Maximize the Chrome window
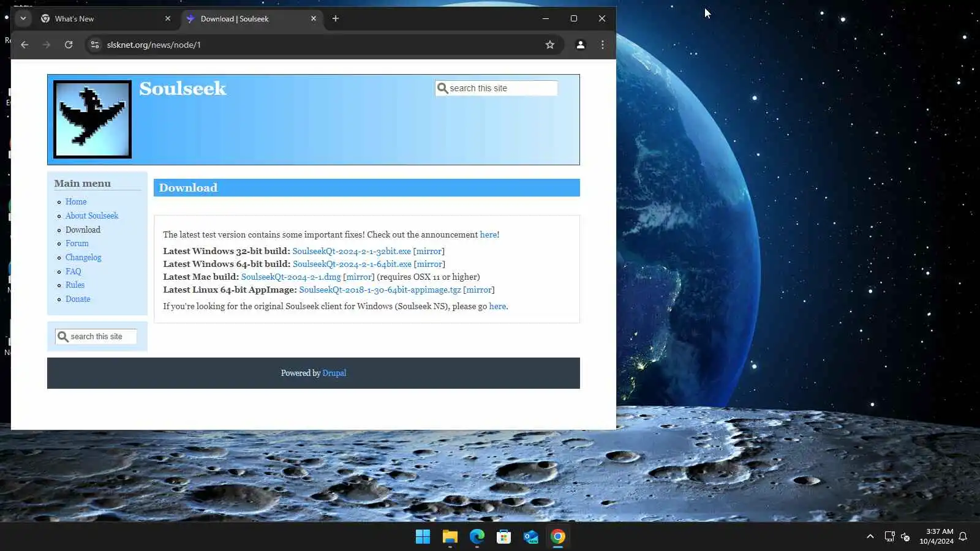This screenshot has height=551, width=980. coord(574,18)
